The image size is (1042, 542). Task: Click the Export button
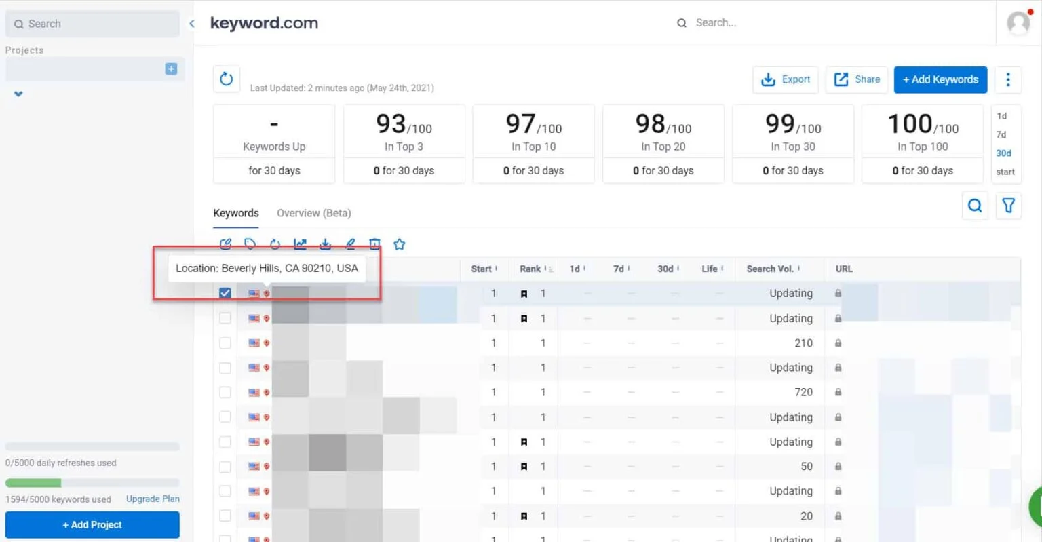[785, 79]
